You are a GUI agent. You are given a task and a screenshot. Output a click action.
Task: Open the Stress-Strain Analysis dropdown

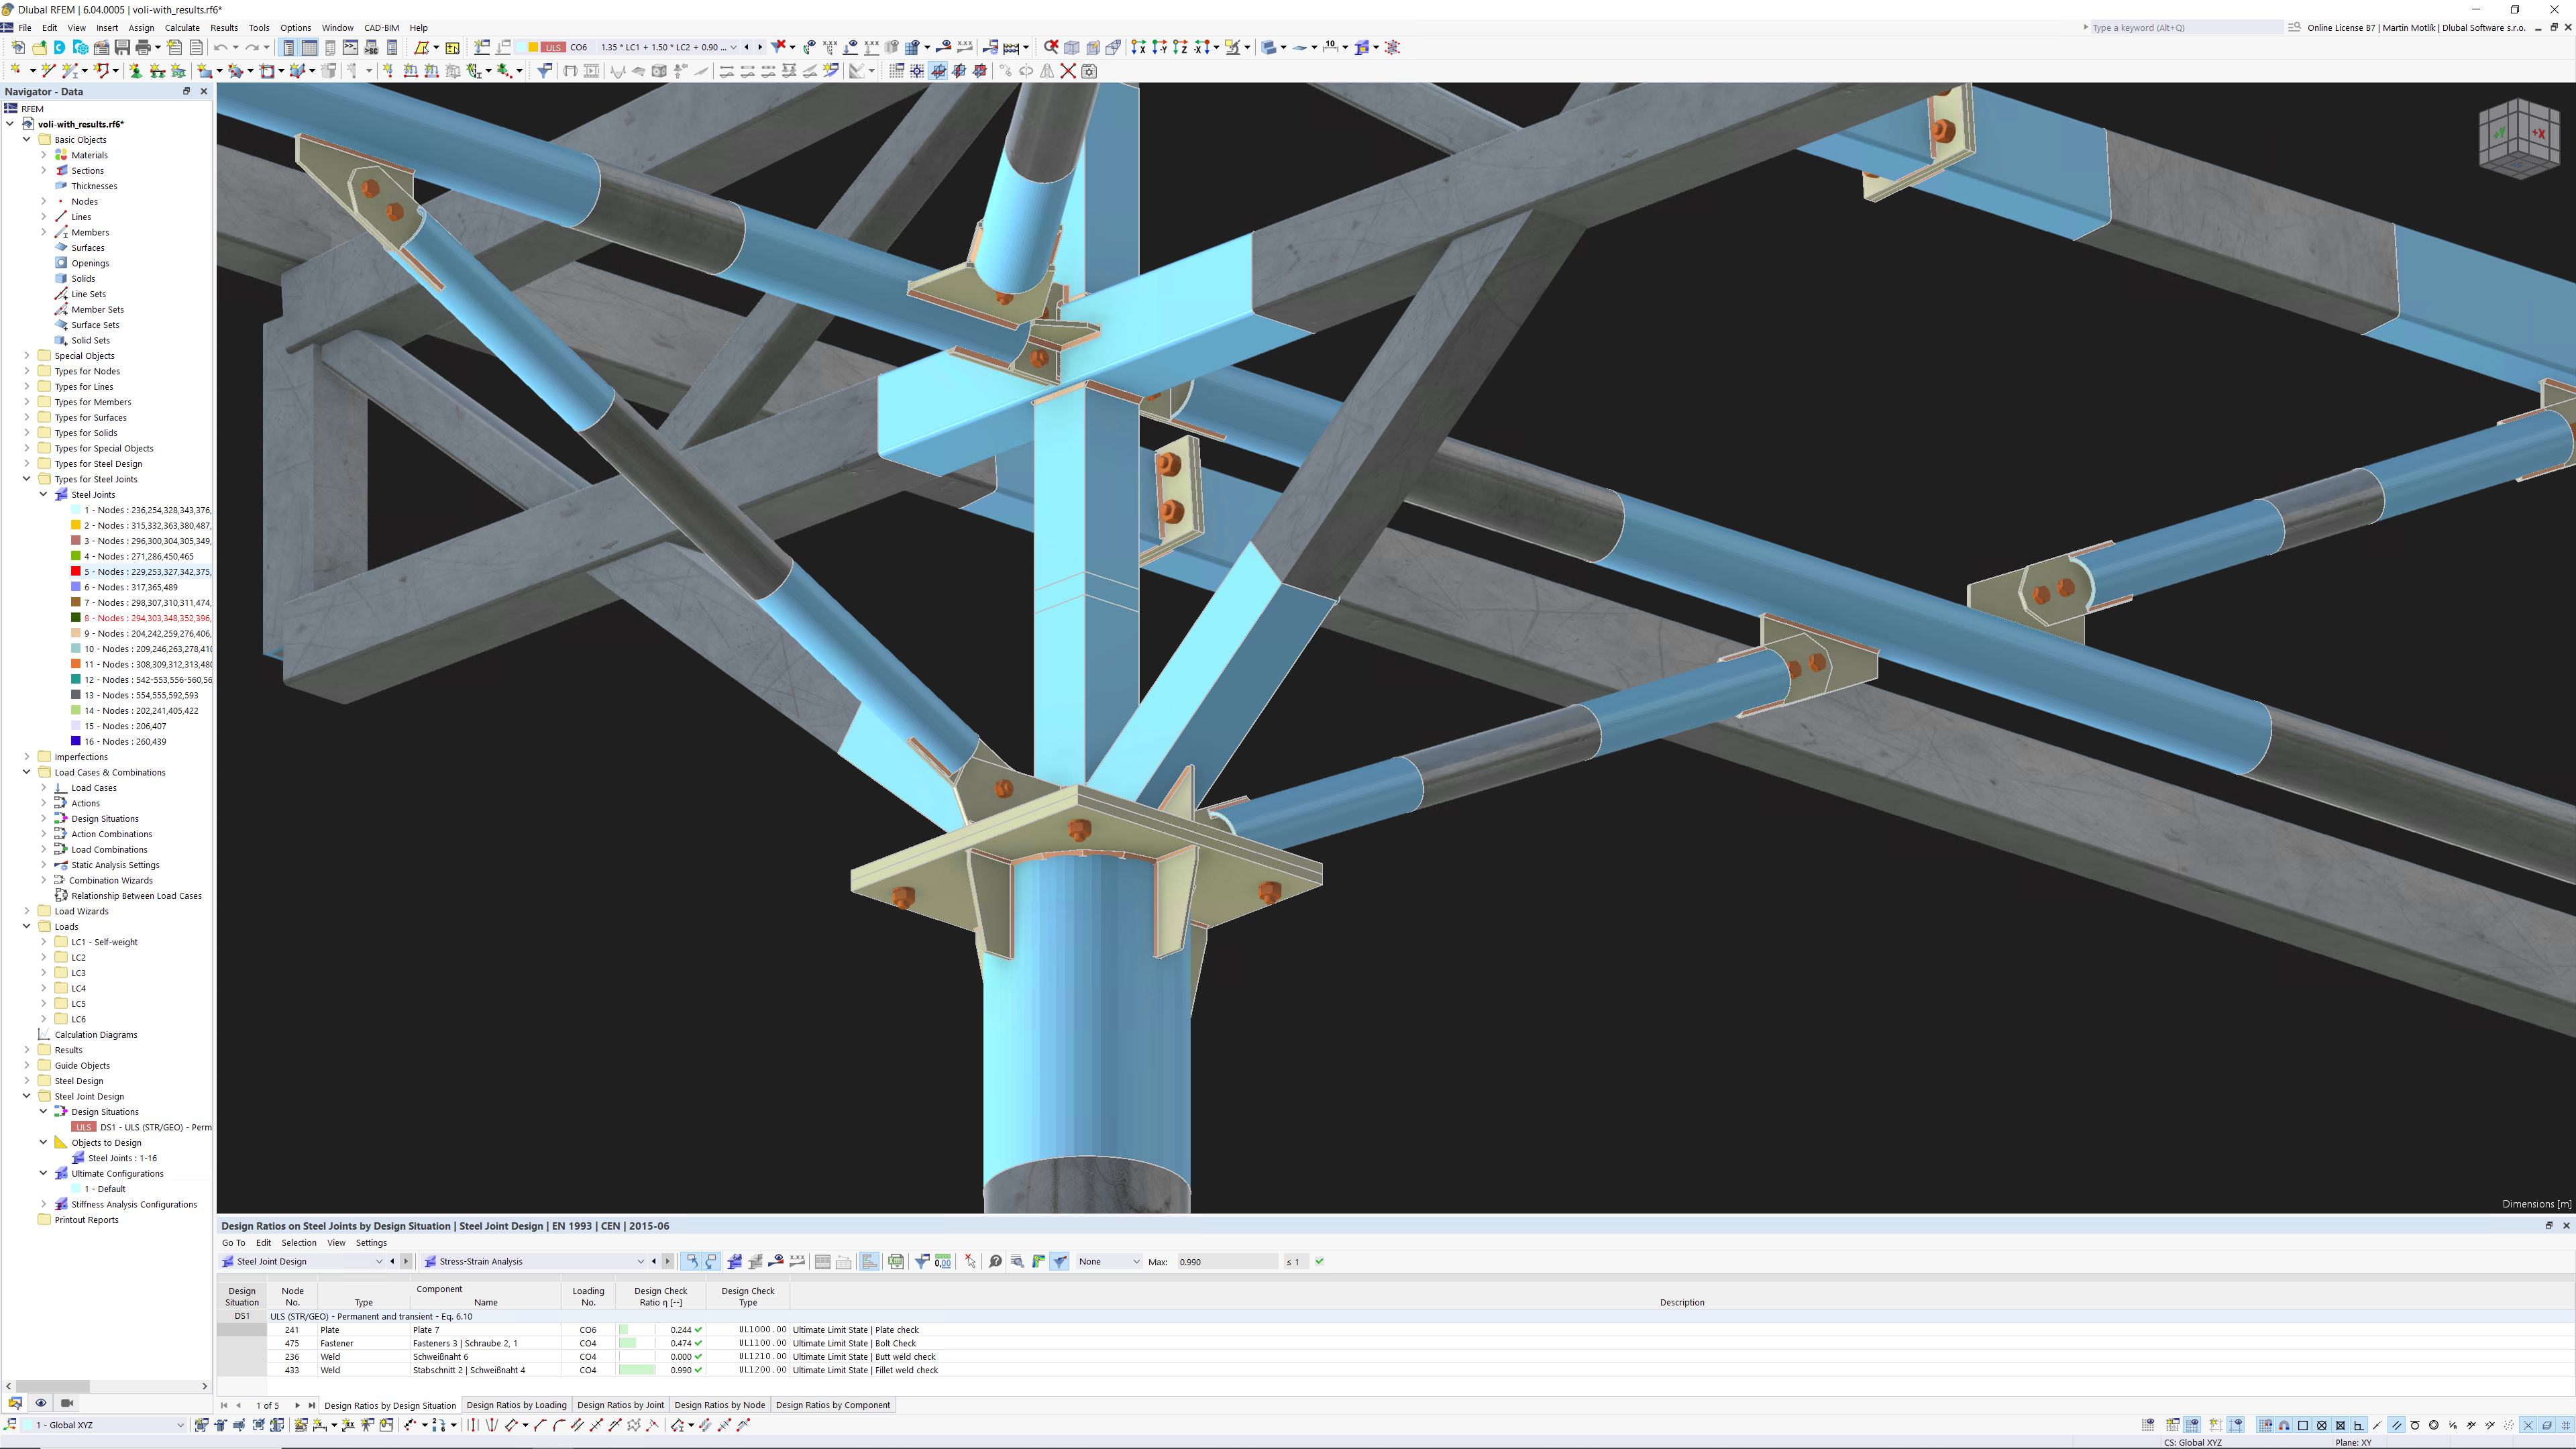coord(641,1261)
